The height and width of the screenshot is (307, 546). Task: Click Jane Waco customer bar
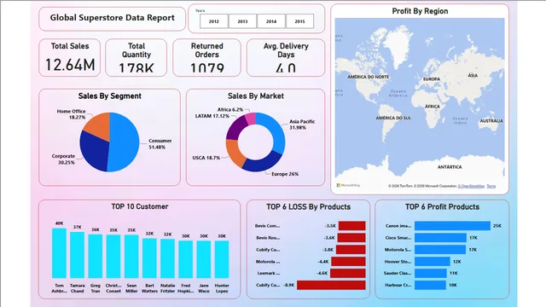pos(204,259)
